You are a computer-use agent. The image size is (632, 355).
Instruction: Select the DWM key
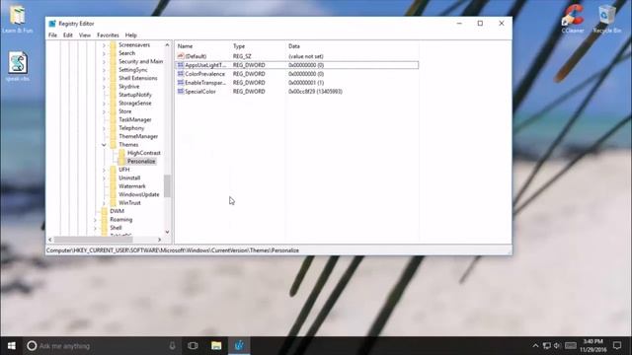pos(117,211)
